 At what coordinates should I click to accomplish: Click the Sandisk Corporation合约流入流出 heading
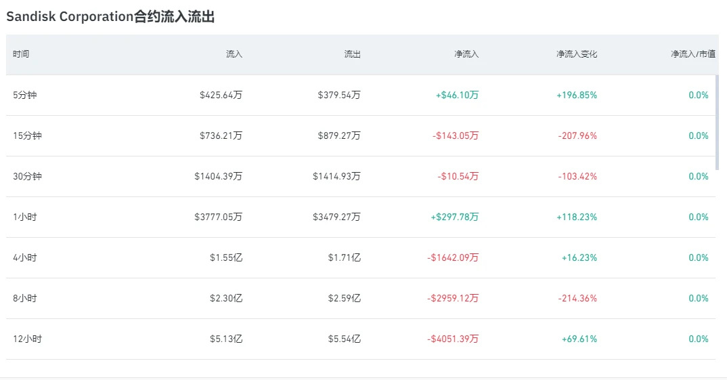pos(110,17)
